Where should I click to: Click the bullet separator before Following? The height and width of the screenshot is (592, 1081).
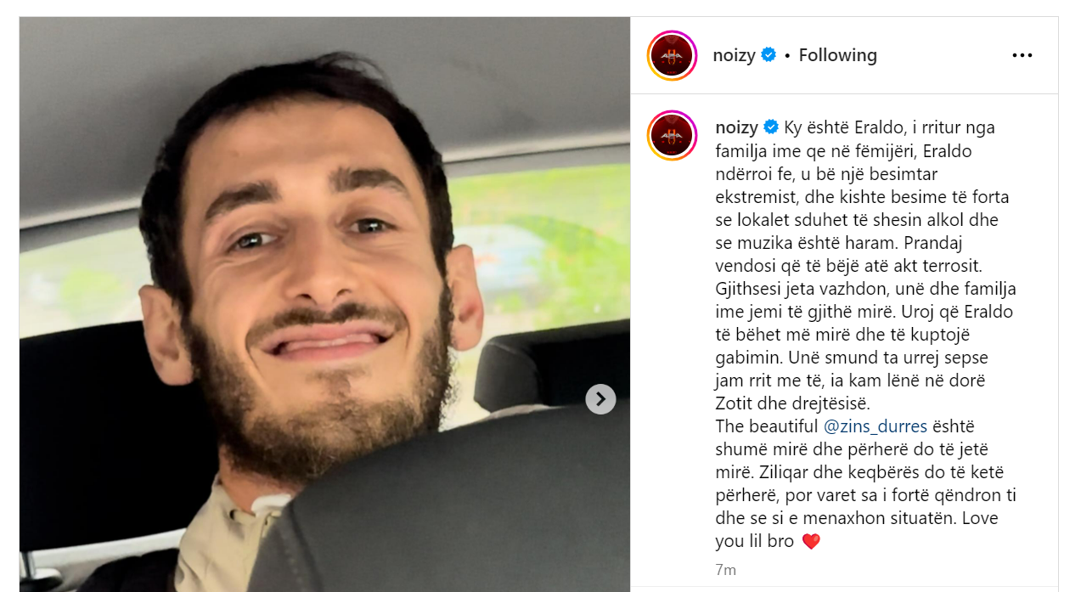point(788,55)
